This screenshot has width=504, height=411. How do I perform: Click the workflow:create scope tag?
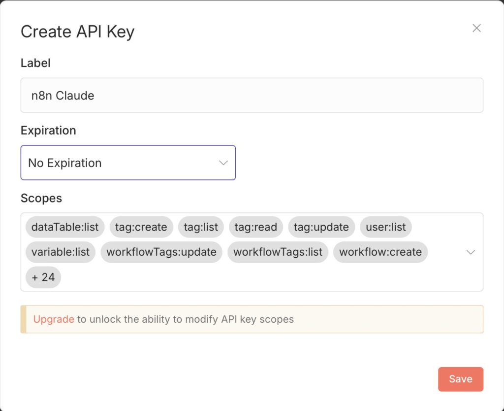380,252
